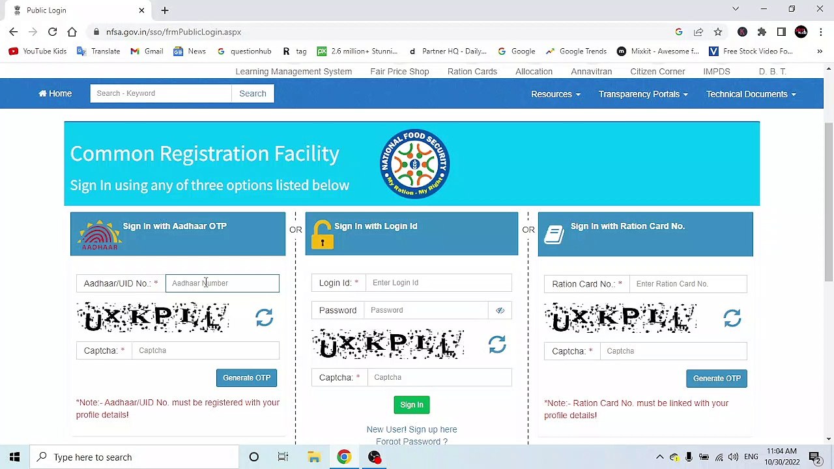
Task: Open the Gmail bookmark
Action: 147,51
